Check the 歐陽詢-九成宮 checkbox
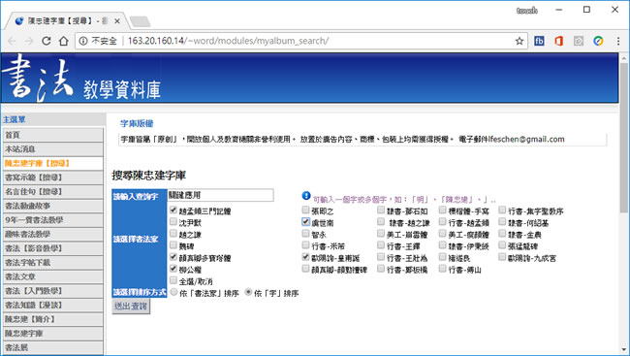 click(502, 257)
